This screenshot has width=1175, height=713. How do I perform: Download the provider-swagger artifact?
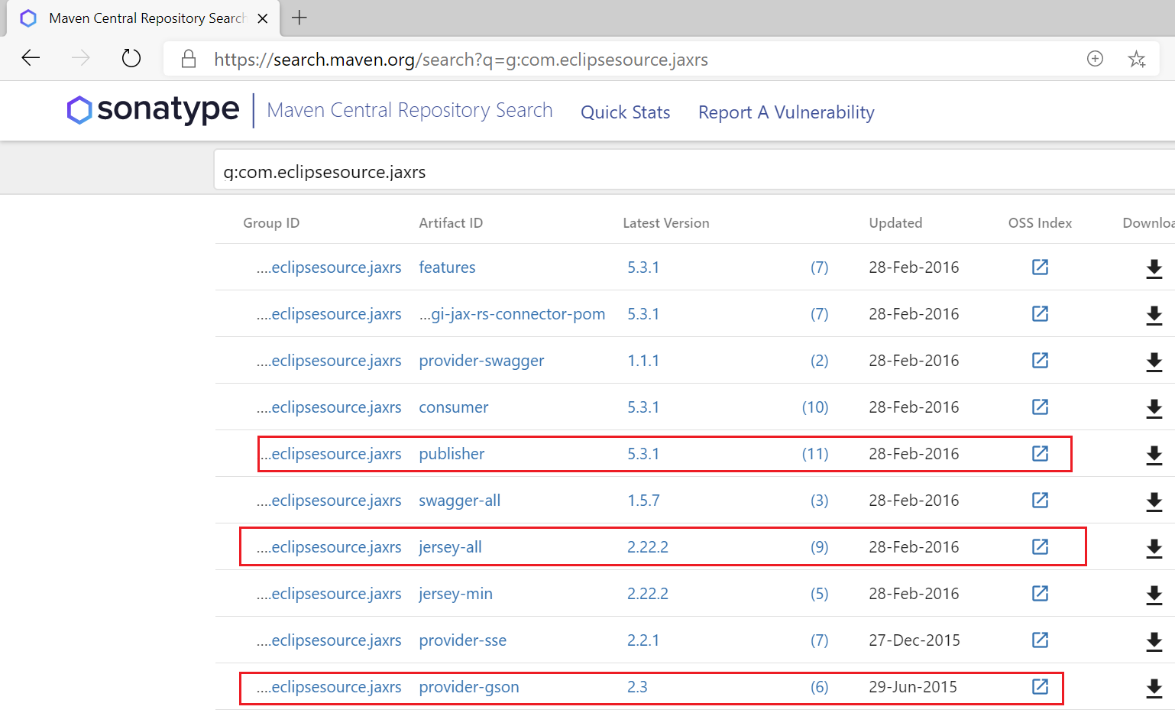click(x=1154, y=362)
